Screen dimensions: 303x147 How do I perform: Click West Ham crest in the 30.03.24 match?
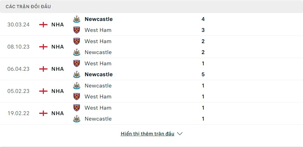pyautogui.click(x=77, y=30)
